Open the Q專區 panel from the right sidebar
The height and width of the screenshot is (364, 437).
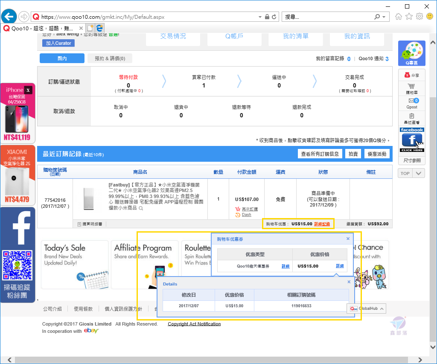click(411, 53)
